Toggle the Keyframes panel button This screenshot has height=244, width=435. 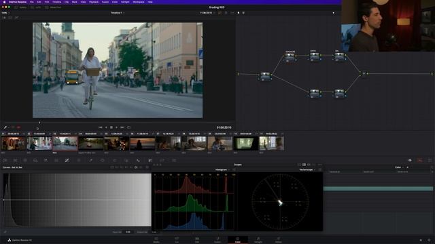(x=410, y=160)
